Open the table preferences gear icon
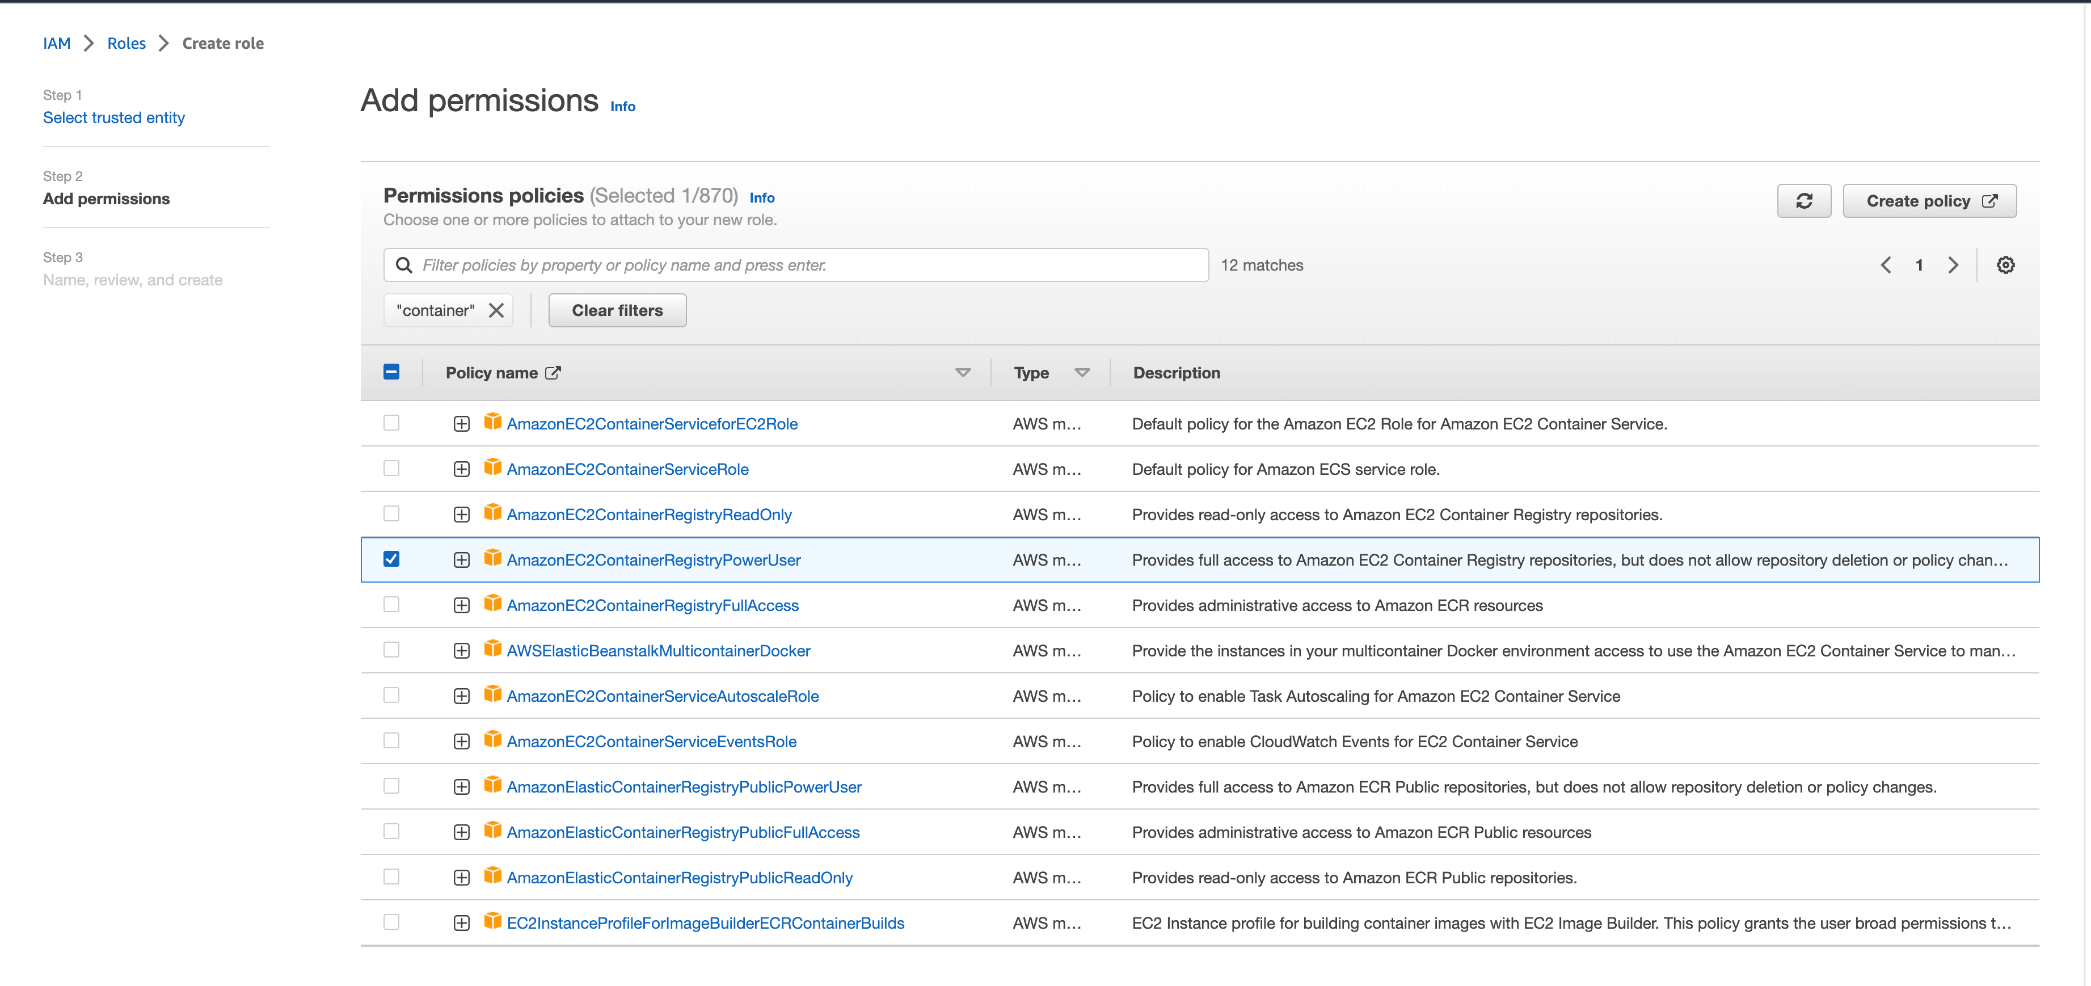Image resolution: width=2091 pixels, height=986 pixels. point(2005,264)
